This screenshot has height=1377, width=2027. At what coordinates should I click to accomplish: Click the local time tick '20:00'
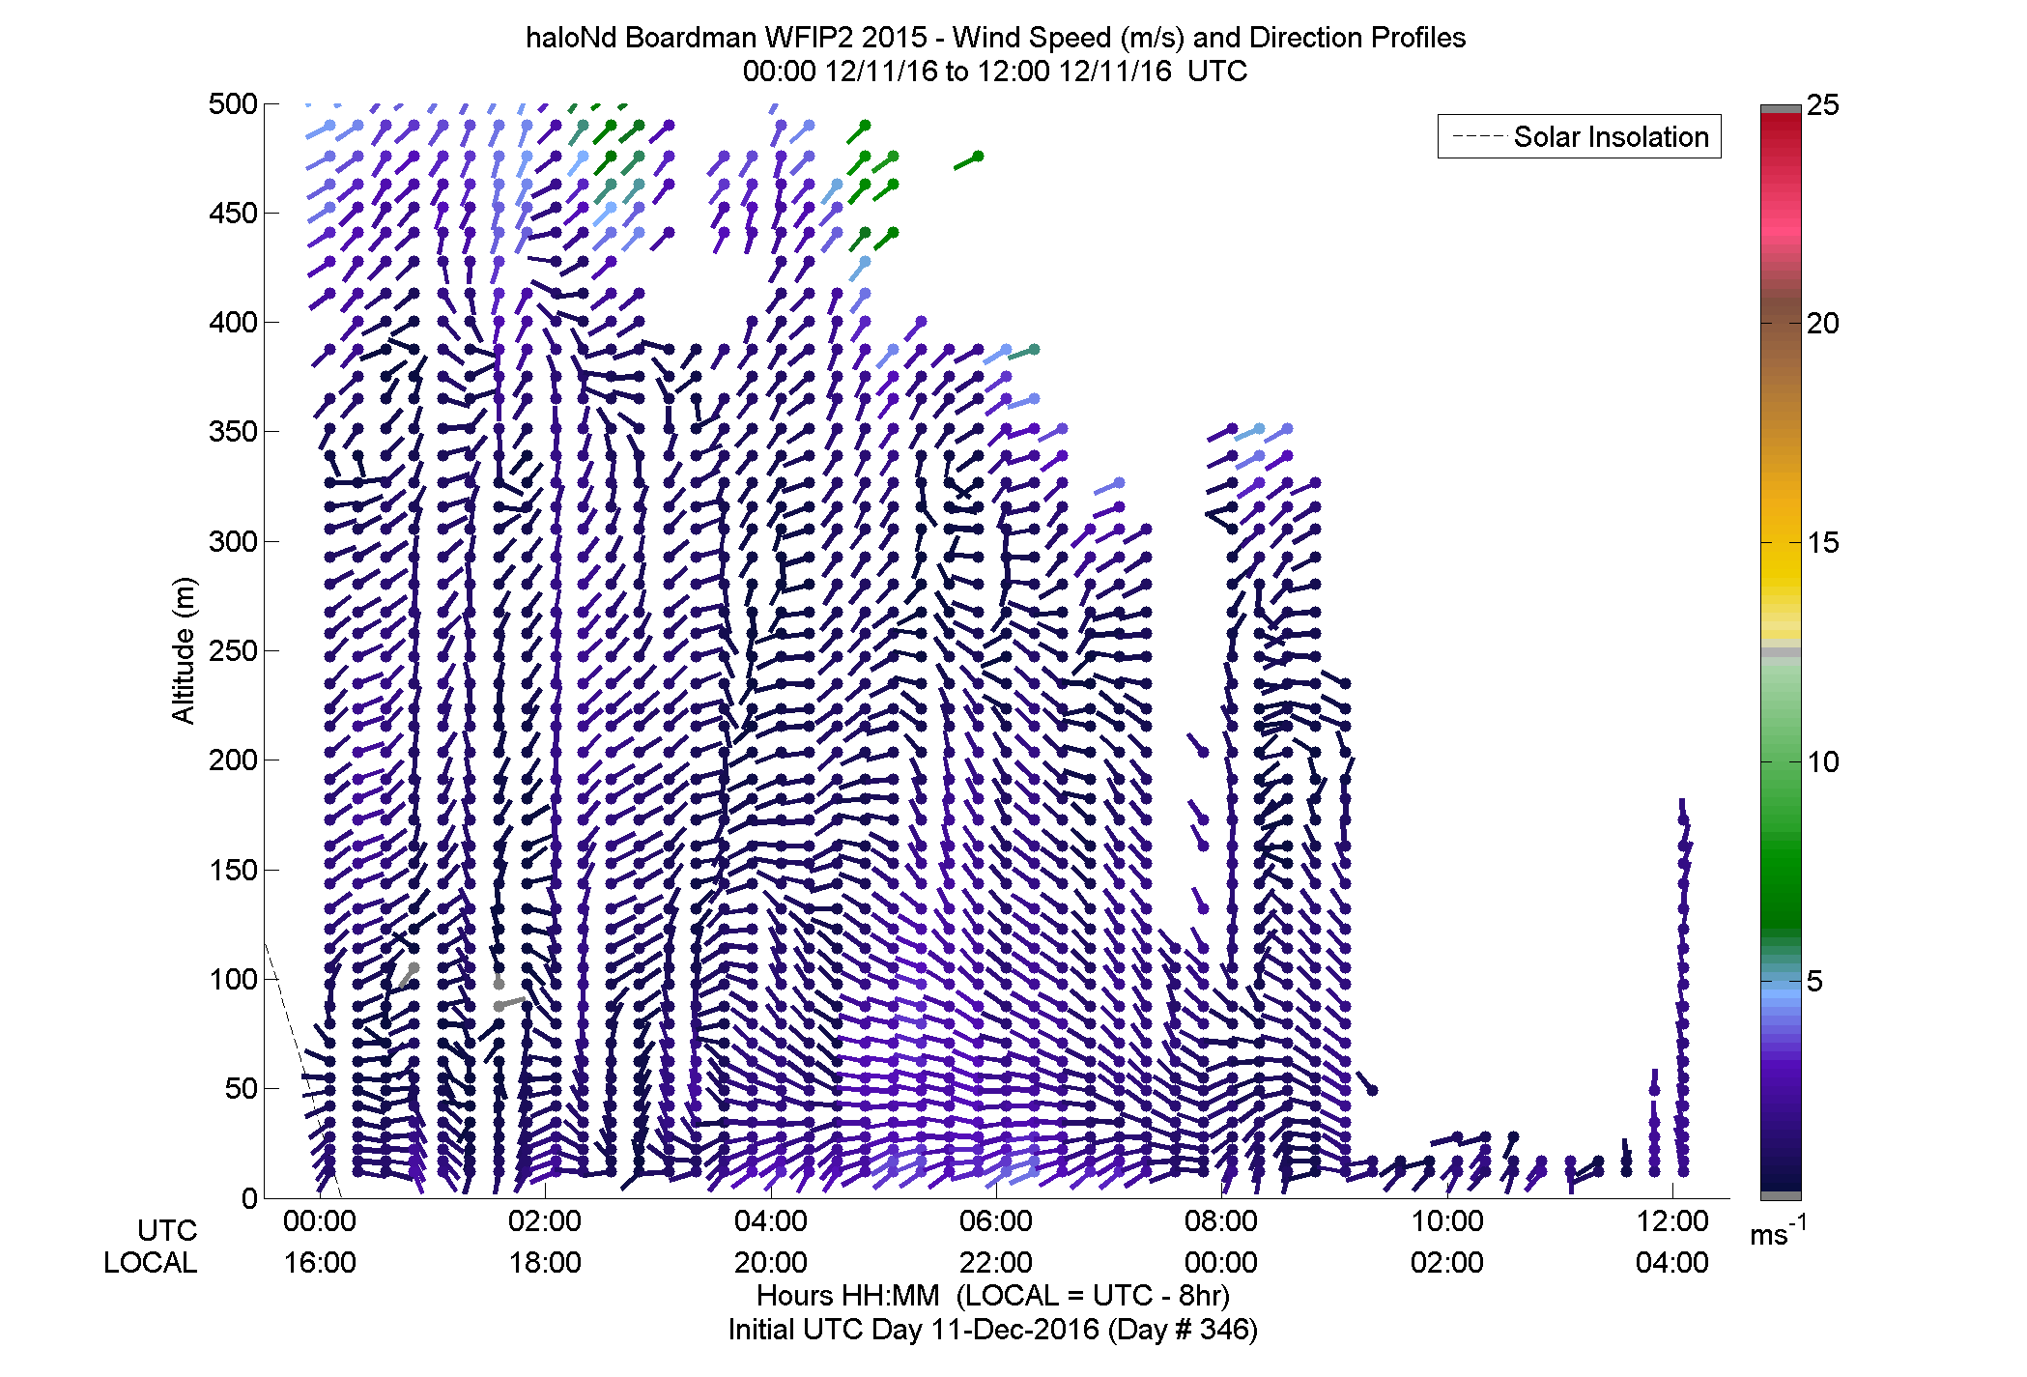click(771, 1263)
